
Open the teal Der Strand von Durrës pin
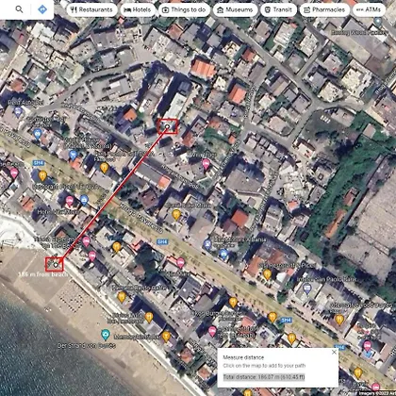[106, 335]
